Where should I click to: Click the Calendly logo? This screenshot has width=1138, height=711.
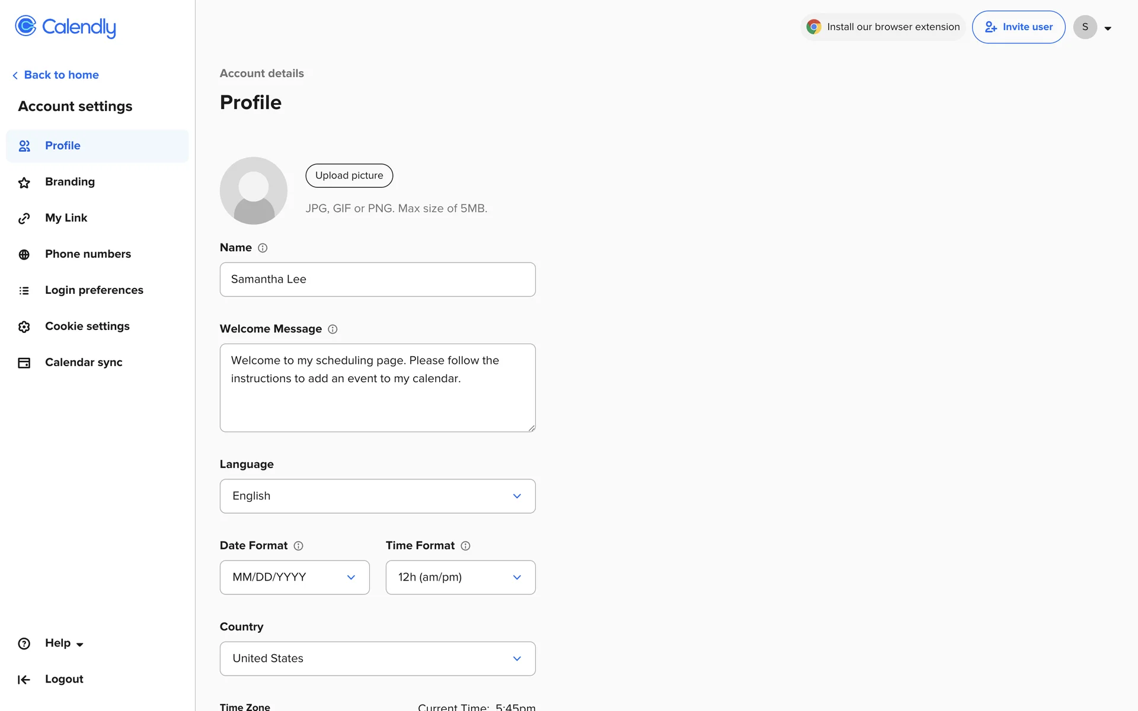(x=65, y=27)
